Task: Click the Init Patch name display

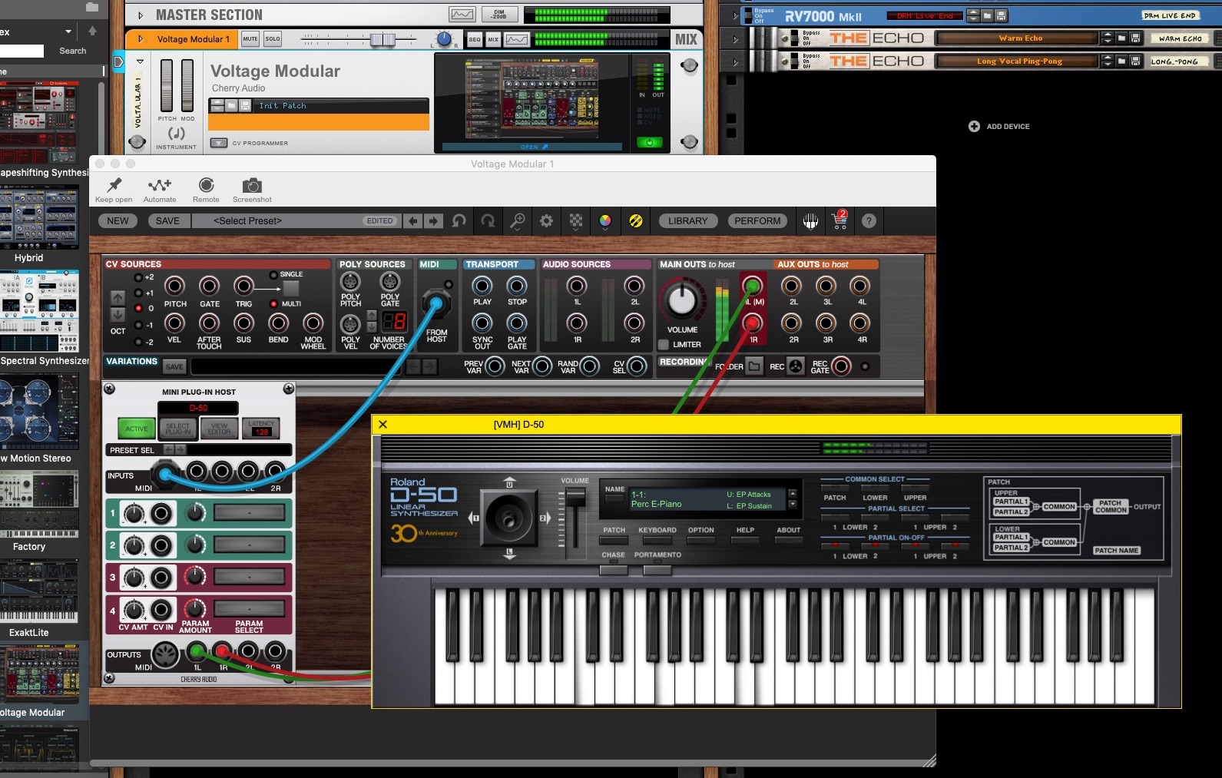Action: (x=342, y=106)
